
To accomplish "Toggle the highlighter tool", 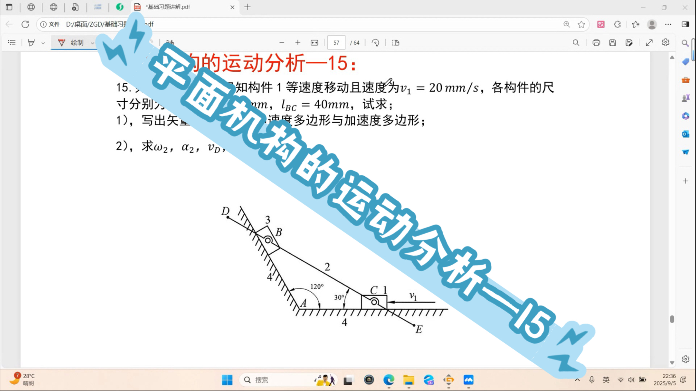I will pos(31,43).
